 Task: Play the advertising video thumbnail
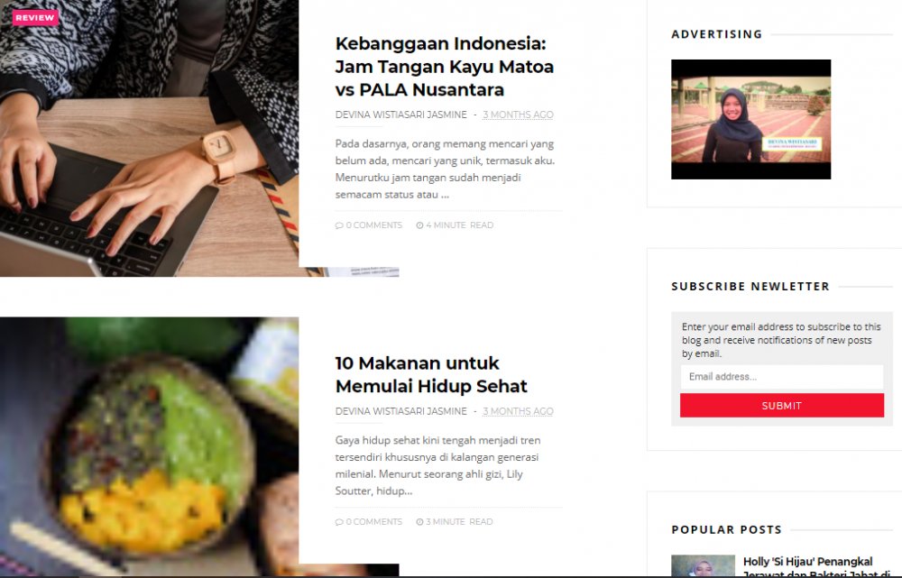(750, 119)
